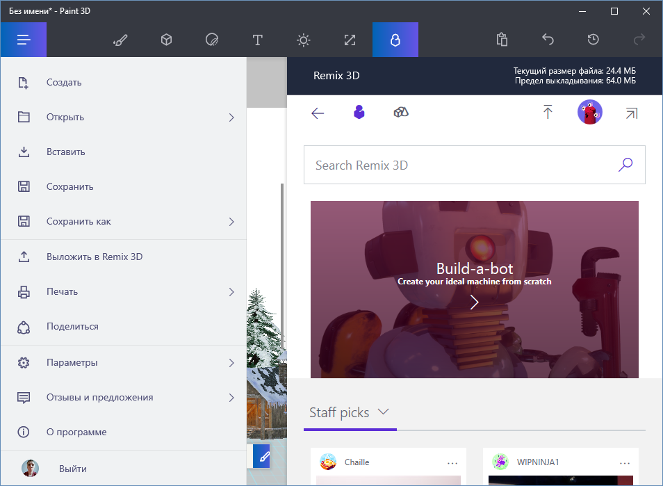Choose Вставить from the menu
Image resolution: width=663 pixels, height=486 pixels.
point(124,152)
